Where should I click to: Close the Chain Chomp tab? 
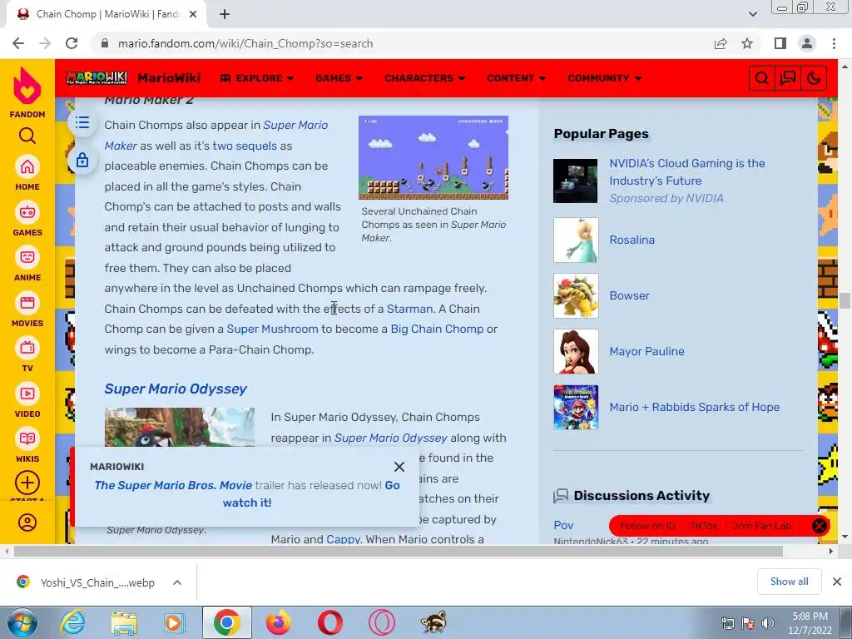click(193, 14)
